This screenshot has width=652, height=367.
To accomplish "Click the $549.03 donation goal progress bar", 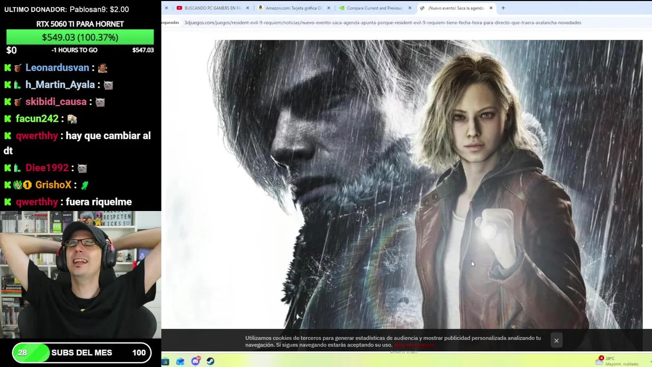I will coord(80,37).
